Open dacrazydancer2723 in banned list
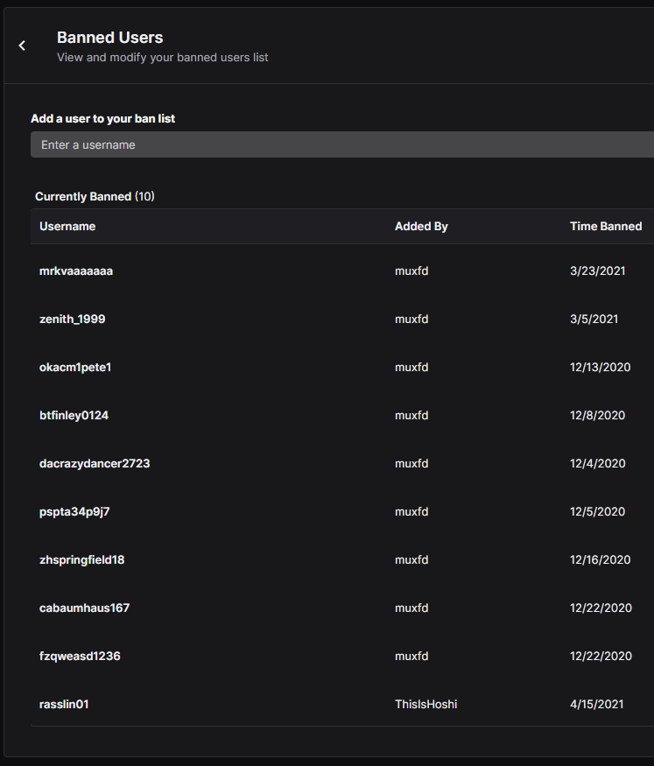The image size is (654, 766). [x=95, y=464]
